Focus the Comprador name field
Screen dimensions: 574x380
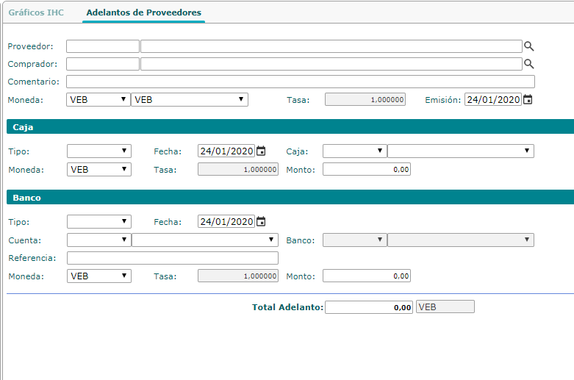point(331,64)
